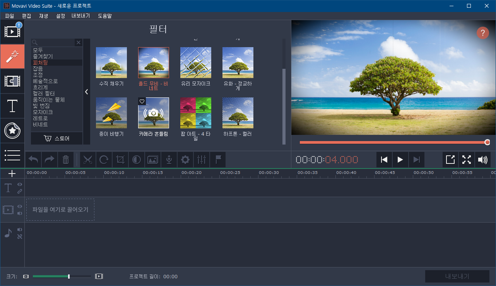The height and width of the screenshot is (286, 496).
Task: Collapse the filter category list arrow
Action: pos(87,92)
